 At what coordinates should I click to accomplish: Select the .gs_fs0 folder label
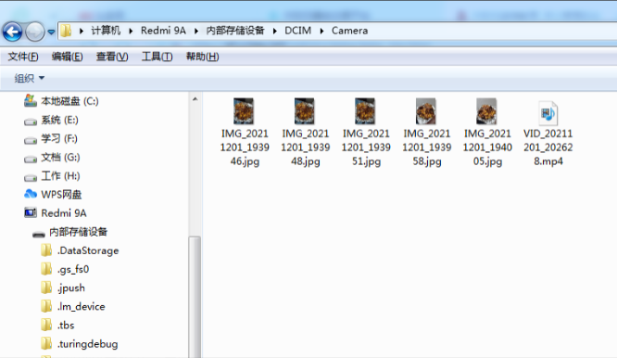(x=73, y=269)
